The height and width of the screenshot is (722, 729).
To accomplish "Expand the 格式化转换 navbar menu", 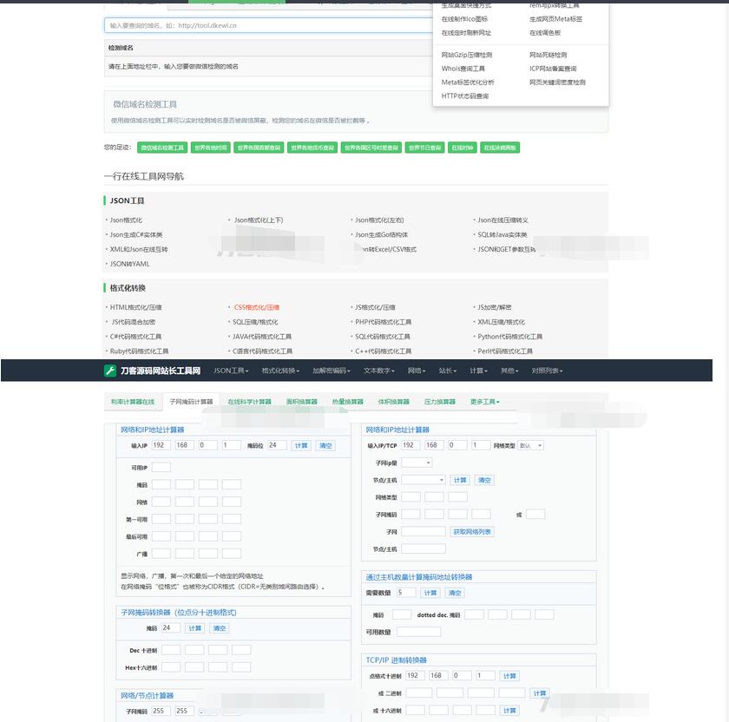I will (280, 371).
